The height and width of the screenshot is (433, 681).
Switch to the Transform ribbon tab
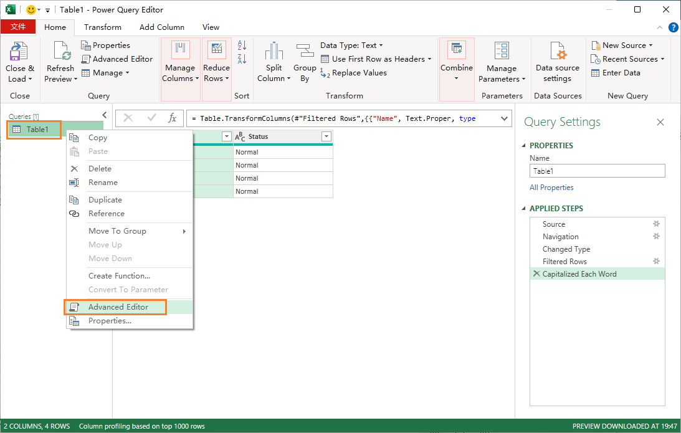(102, 27)
